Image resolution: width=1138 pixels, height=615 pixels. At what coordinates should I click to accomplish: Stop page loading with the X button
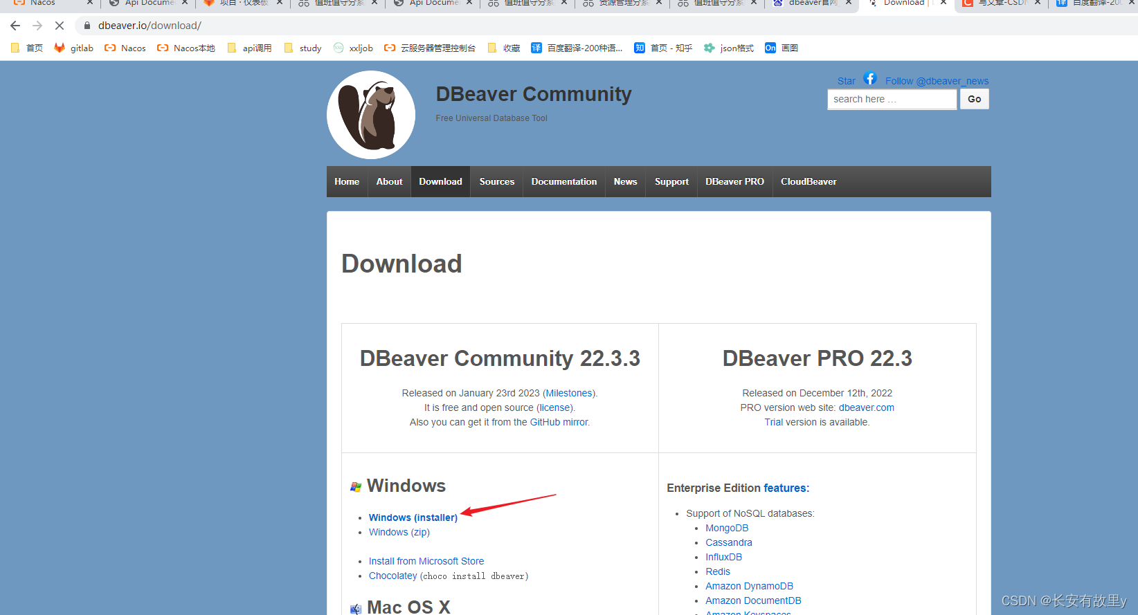[x=60, y=26]
